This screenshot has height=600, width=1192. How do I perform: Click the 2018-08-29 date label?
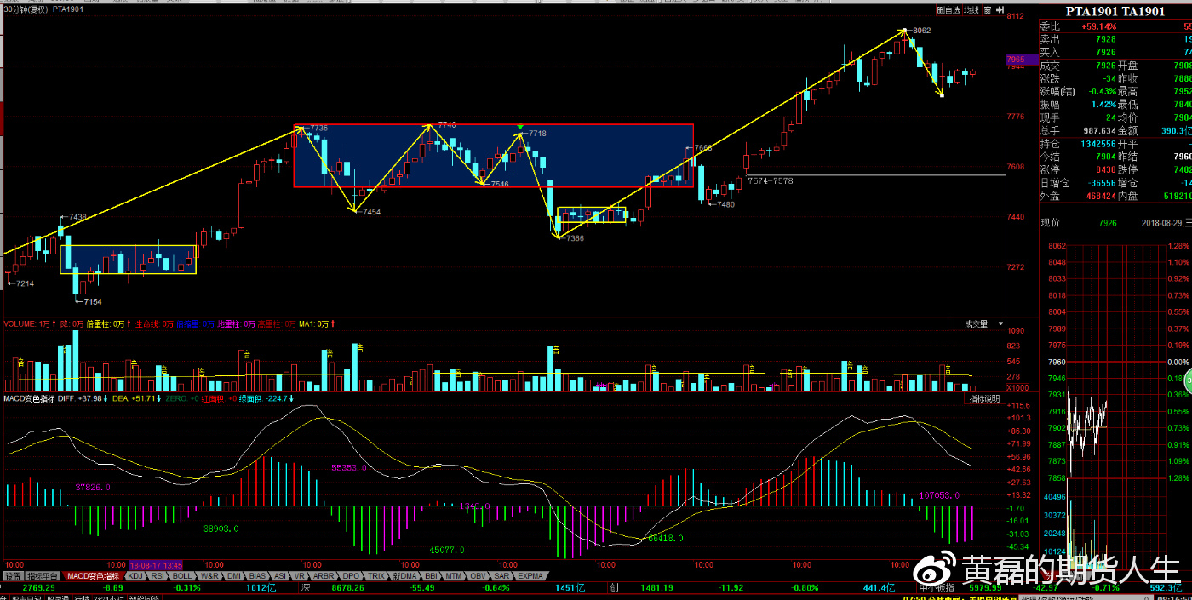[1161, 222]
